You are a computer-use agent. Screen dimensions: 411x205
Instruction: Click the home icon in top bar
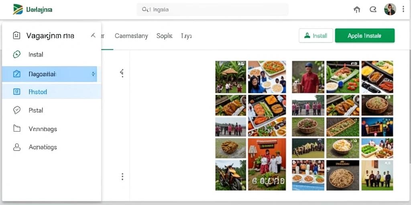pyautogui.click(x=357, y=10)
